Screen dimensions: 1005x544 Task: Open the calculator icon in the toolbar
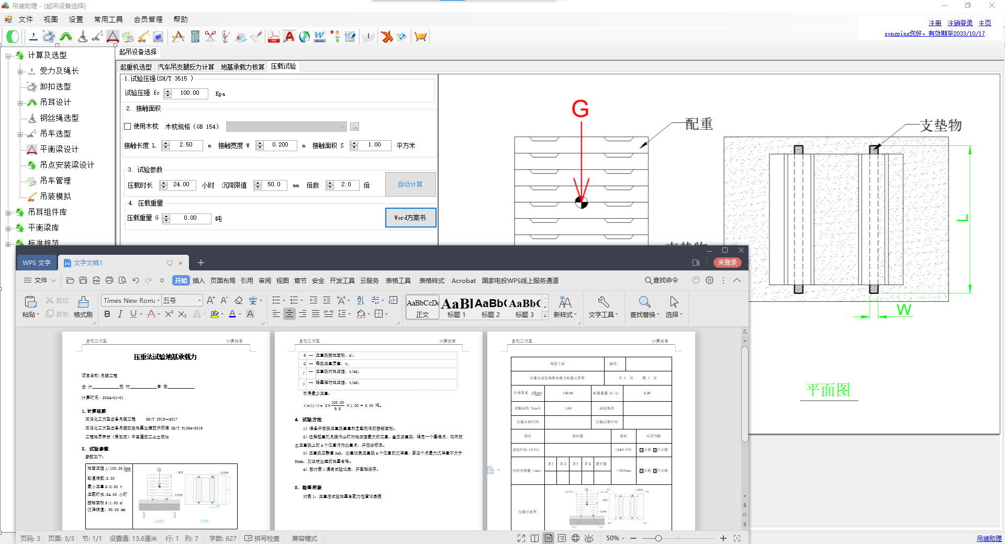(195, 37)
